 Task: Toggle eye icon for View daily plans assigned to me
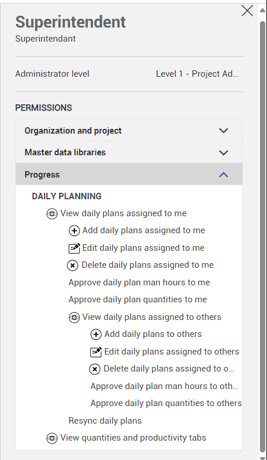(x=52, y=214)
